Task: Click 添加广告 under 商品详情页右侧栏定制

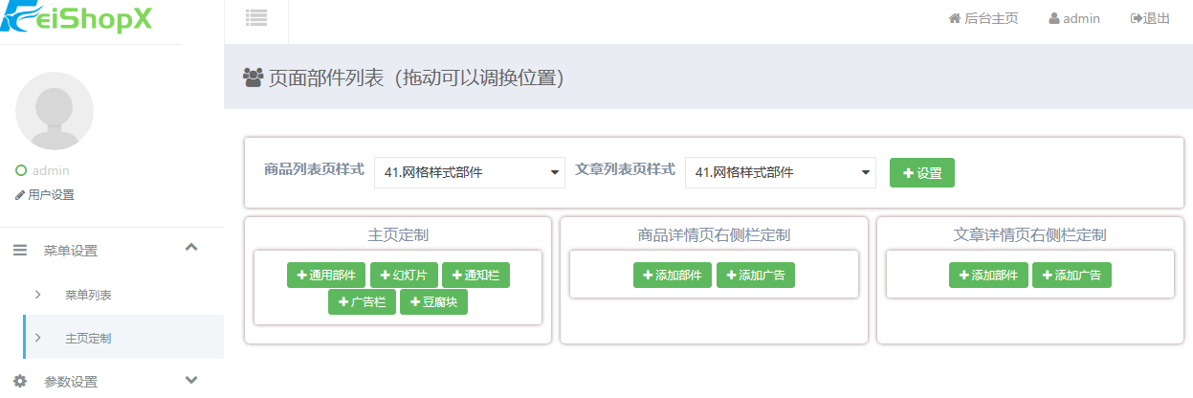Action: coord(755,276)
